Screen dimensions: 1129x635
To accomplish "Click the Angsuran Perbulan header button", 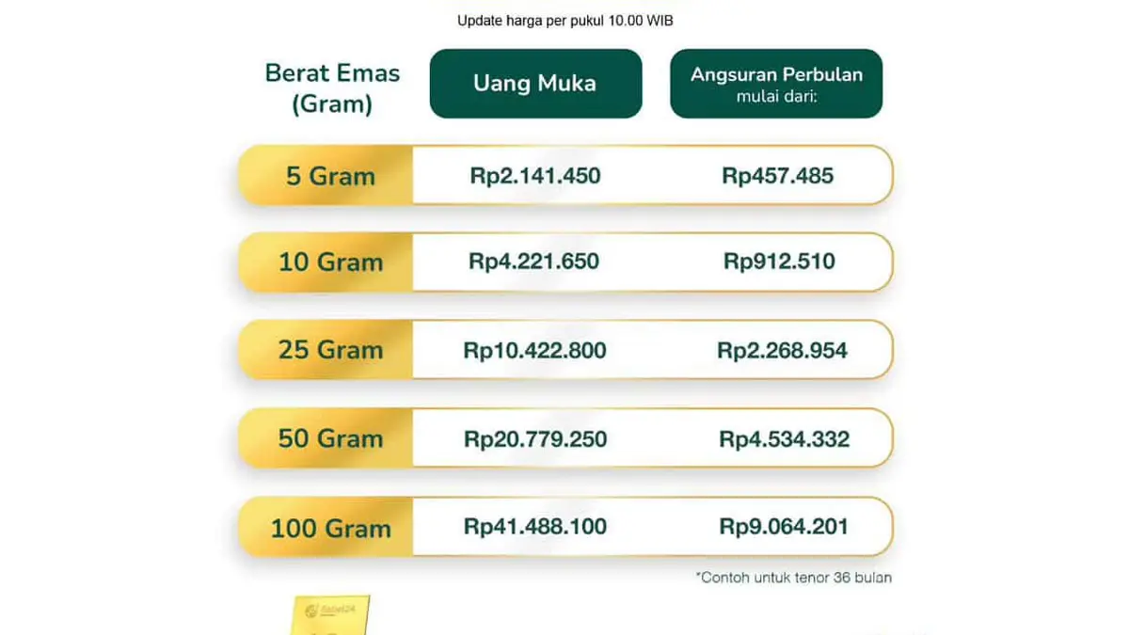I will [776, 84].
